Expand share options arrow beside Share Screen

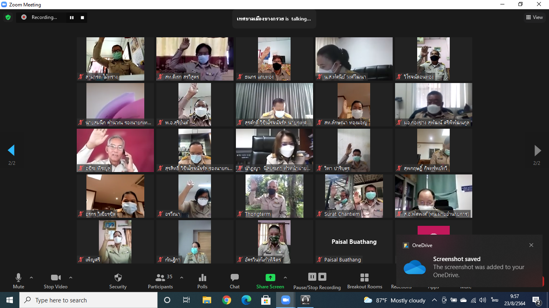[x=285, y=278]
